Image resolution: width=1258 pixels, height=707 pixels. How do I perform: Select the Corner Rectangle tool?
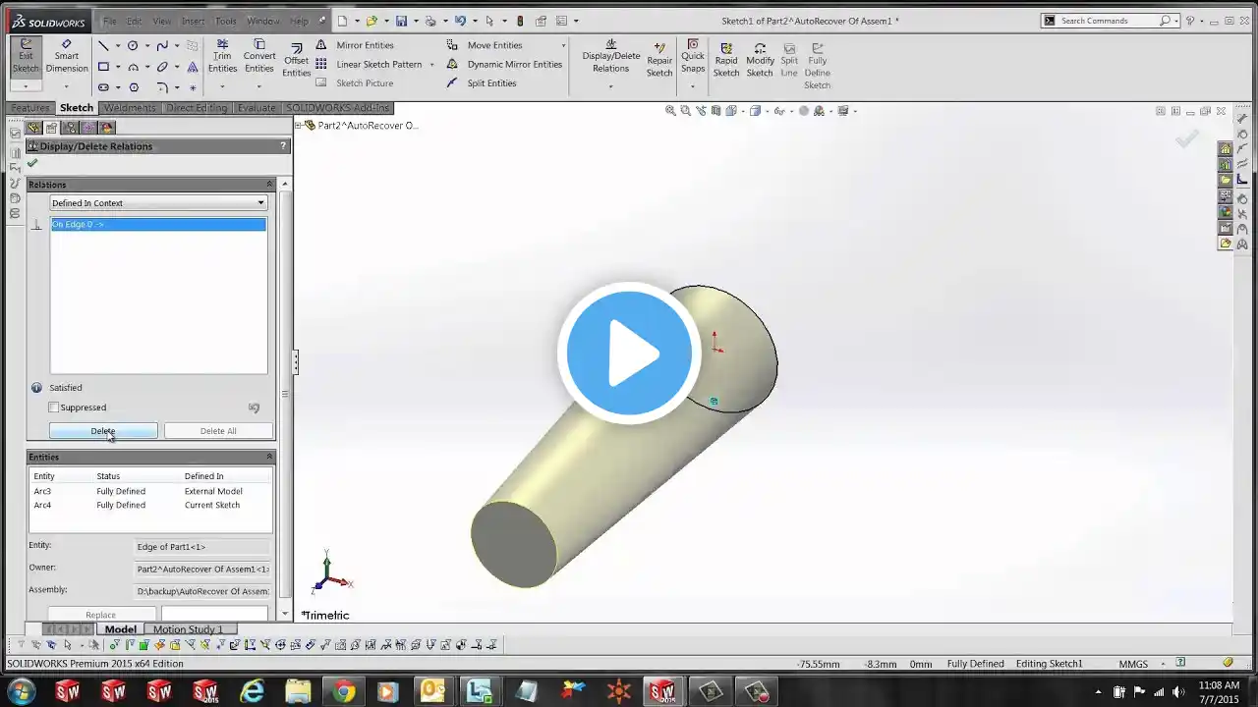(x=103, y=67)
